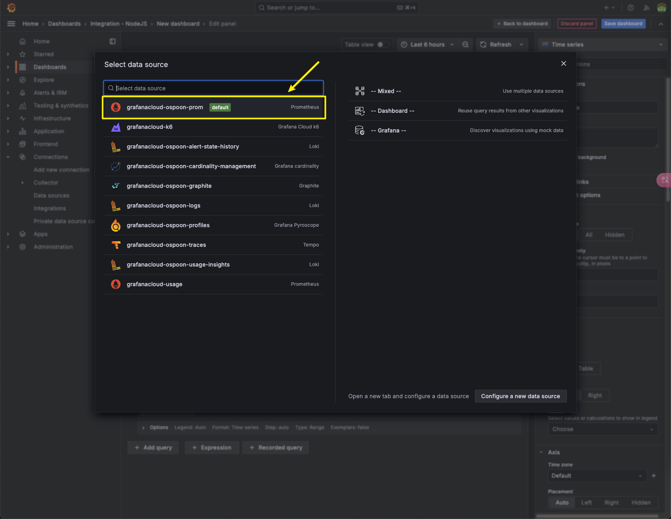The width and height of the screenshot is (671, 519).
Task: Open the hamburger navigation menu
Action: 11,24
